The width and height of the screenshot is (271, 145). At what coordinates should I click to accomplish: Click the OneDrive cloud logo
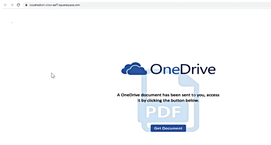point(134,69)
